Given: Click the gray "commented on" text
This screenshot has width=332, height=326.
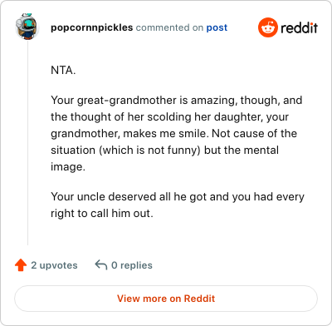Looking at the screenshot, I should click(x=169, y=27).
